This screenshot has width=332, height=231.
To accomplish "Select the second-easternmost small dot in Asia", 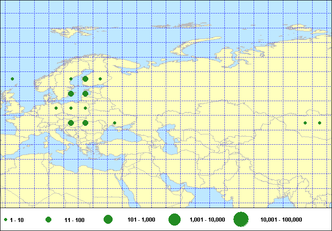I will [x=305, y=123].
